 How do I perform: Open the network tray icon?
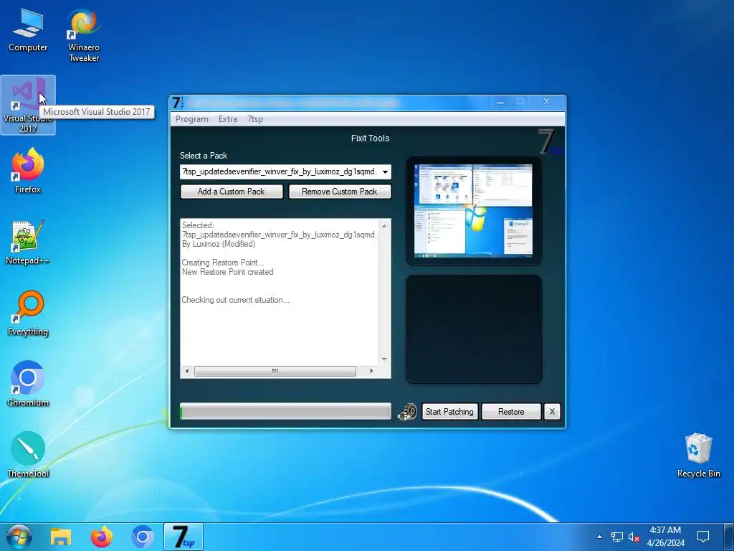(617, 537)
